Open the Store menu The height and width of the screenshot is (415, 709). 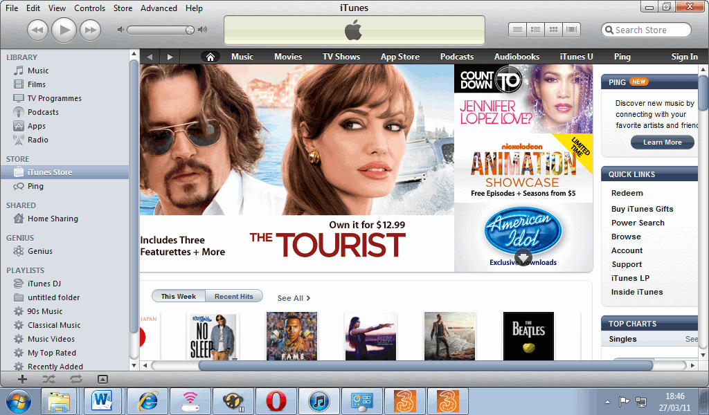[x=123, y=8]
